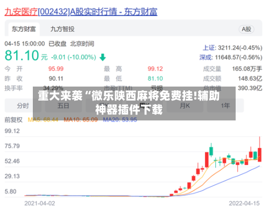Image resolution: width=269 pixels, height=207 pixels.
Task: Click the MA20: 53.95 indicator
Action: (x=120, y=120)
